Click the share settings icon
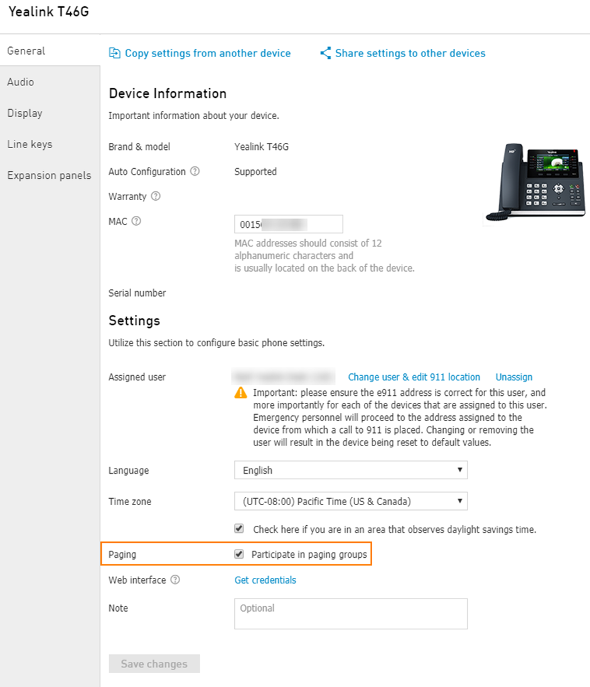Viewport: 590px width, 687px height. click(325, 53)
